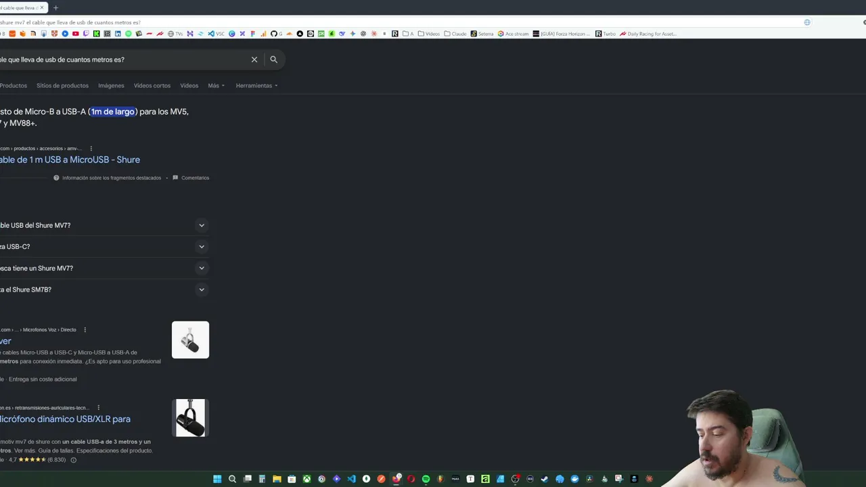866x487 pixels.
Task: Click the black microphone product thumbnail
Action: [x=190, y=418]
